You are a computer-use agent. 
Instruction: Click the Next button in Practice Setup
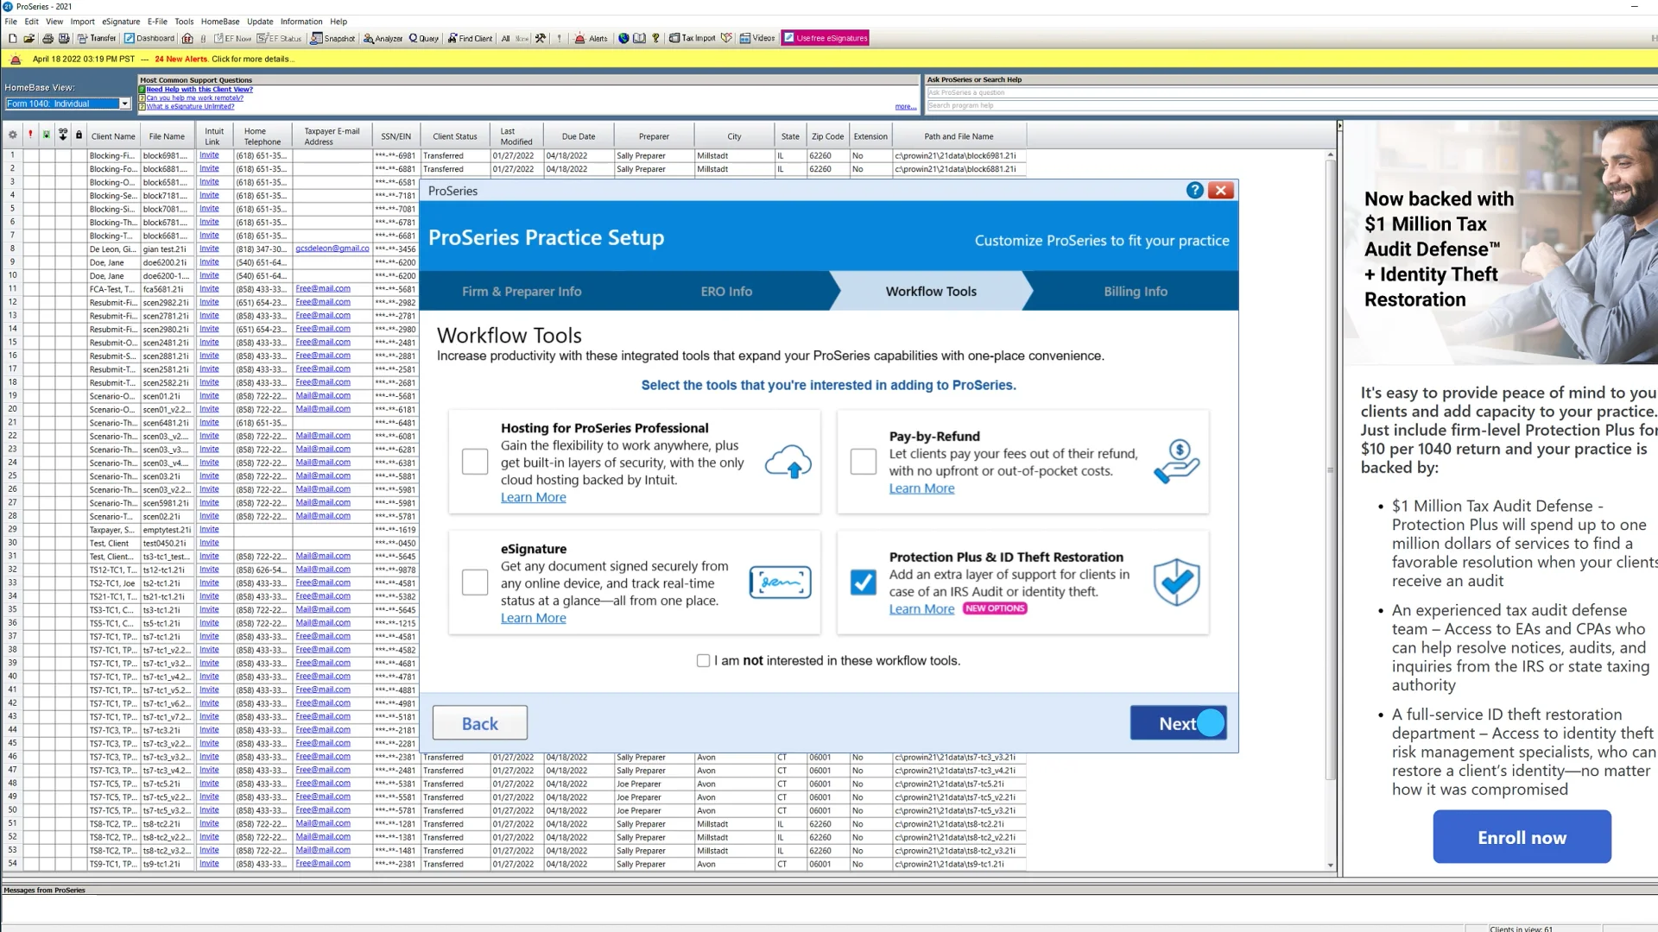(1178, 723)
